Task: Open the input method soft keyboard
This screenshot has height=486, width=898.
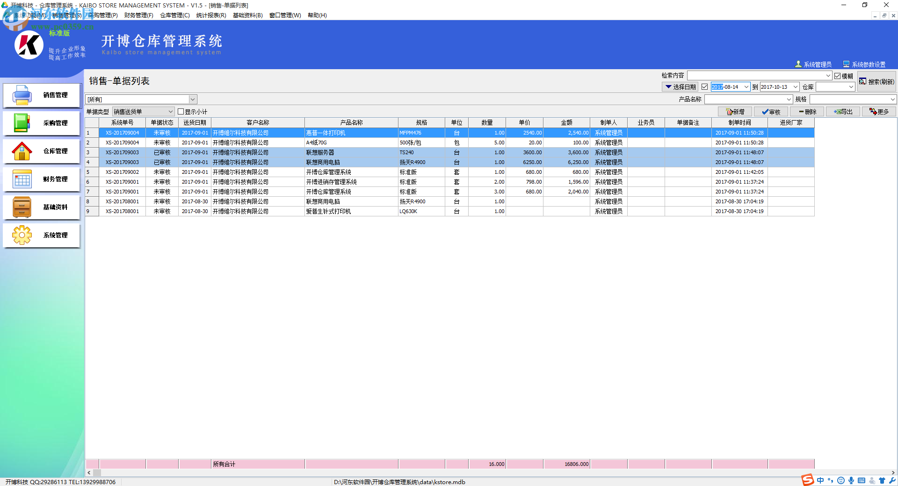Action: 862,480
